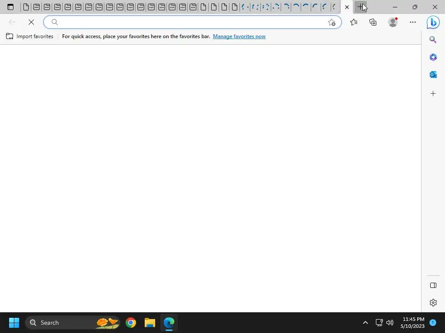Open the Windows Start menu
The image size is (445, 333).
pos(14,323)
